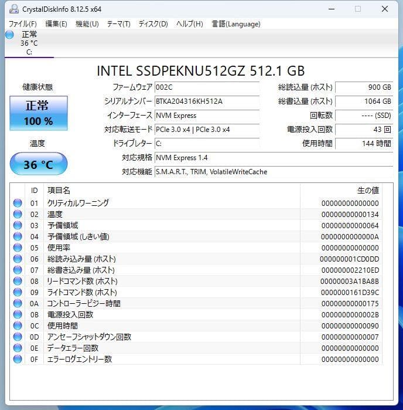Viewport: 403px width, 410px height.
Task: Click status orb for 0F エラーログエントリー数 row
Action: [18, 359]
